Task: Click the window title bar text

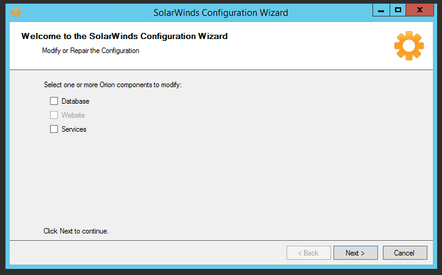Action: click(221, 12)
